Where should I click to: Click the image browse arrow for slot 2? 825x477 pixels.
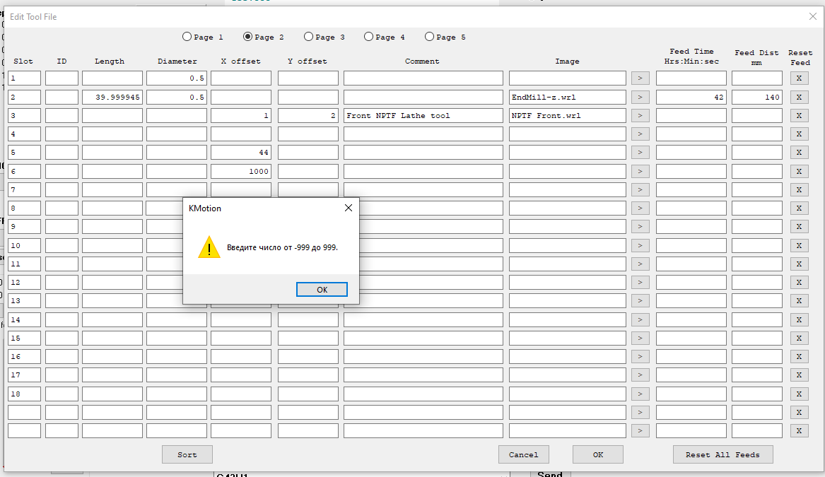(x=640, y=97)
